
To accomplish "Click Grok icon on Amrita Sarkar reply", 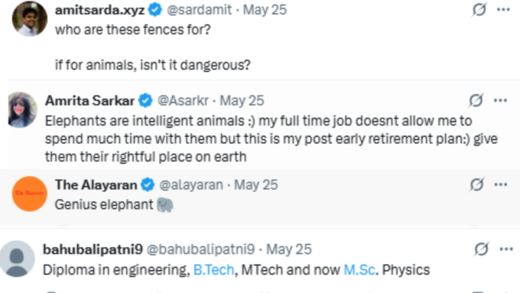I will click(x=476, y=100).
